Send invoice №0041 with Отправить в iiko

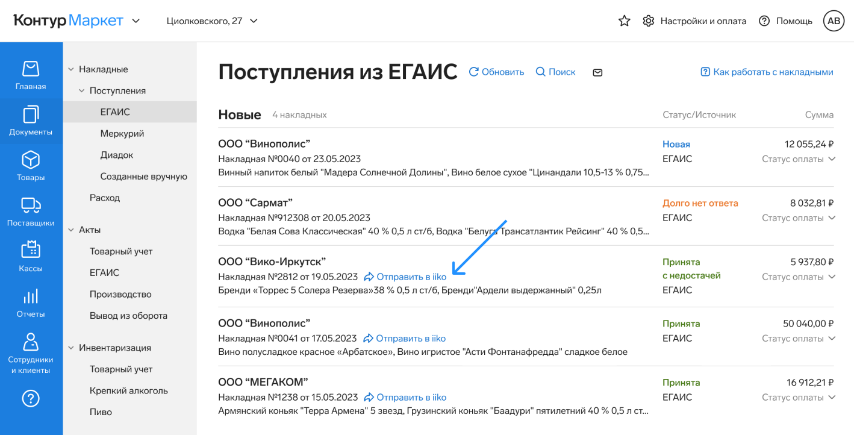(405, 339)
